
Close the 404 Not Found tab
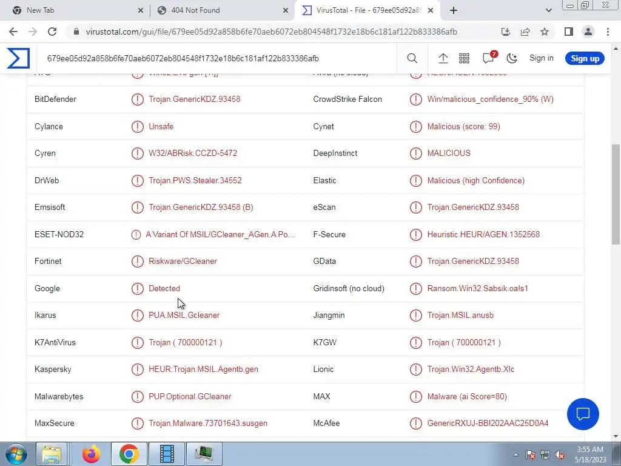pos(286,11)
